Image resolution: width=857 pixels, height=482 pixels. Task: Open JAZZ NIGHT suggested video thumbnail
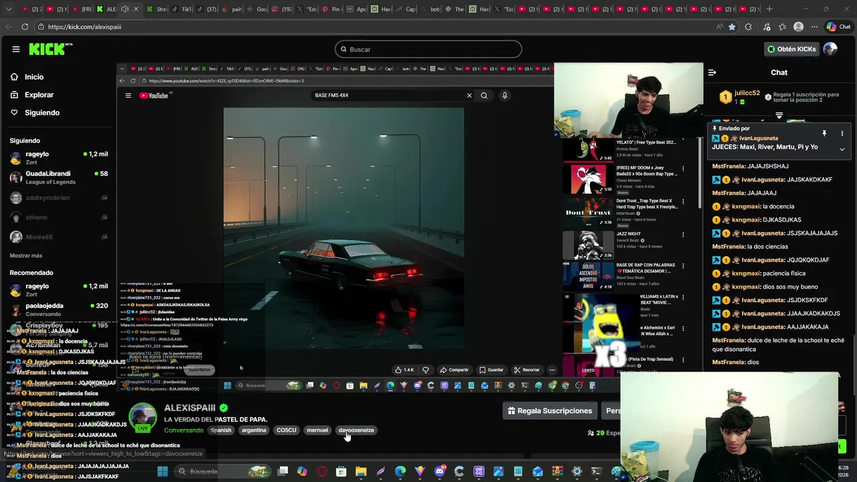(x=588, y=245)
